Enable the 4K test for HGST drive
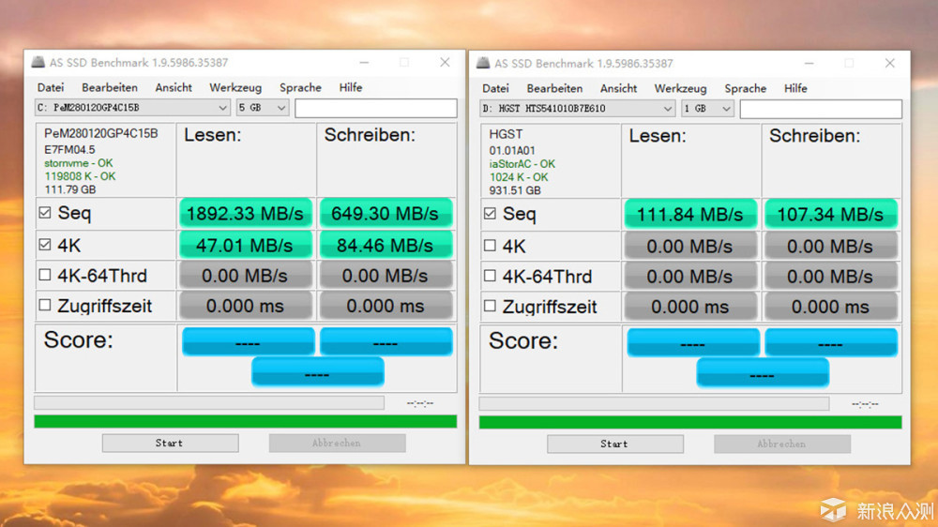This screenshot has width=938, height=527. point(490,247)
